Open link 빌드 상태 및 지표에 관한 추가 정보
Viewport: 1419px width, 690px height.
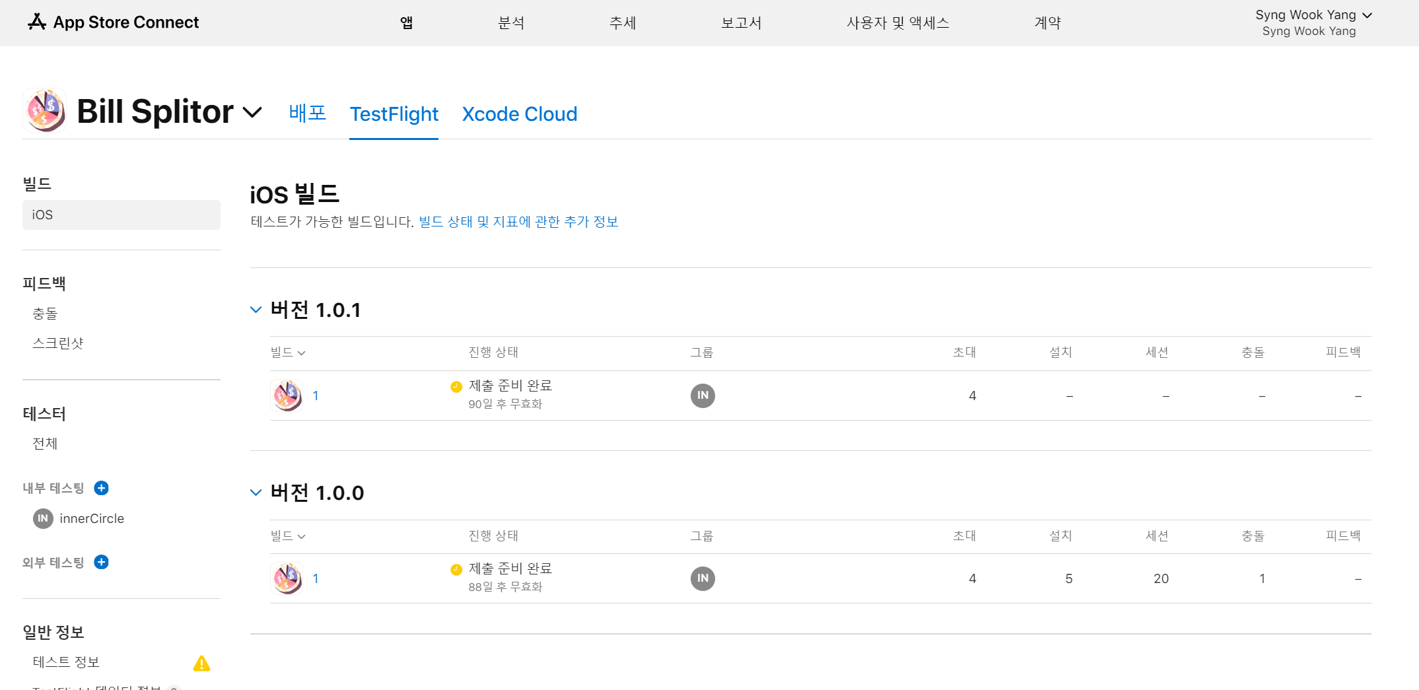click(x=518, y=222)
